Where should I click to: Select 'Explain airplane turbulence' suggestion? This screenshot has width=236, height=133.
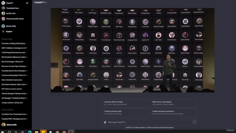coord(174,112)
